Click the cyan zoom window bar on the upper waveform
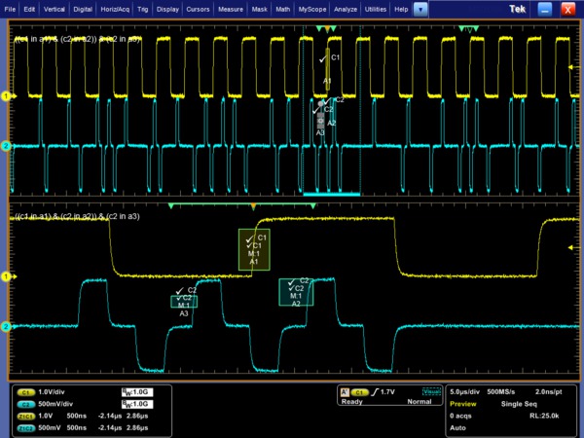Image resolution: width=584 pixels, height=438 pixels. (331, 195)
